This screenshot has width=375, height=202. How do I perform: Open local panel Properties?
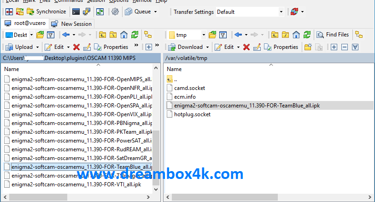coord(111,47)
